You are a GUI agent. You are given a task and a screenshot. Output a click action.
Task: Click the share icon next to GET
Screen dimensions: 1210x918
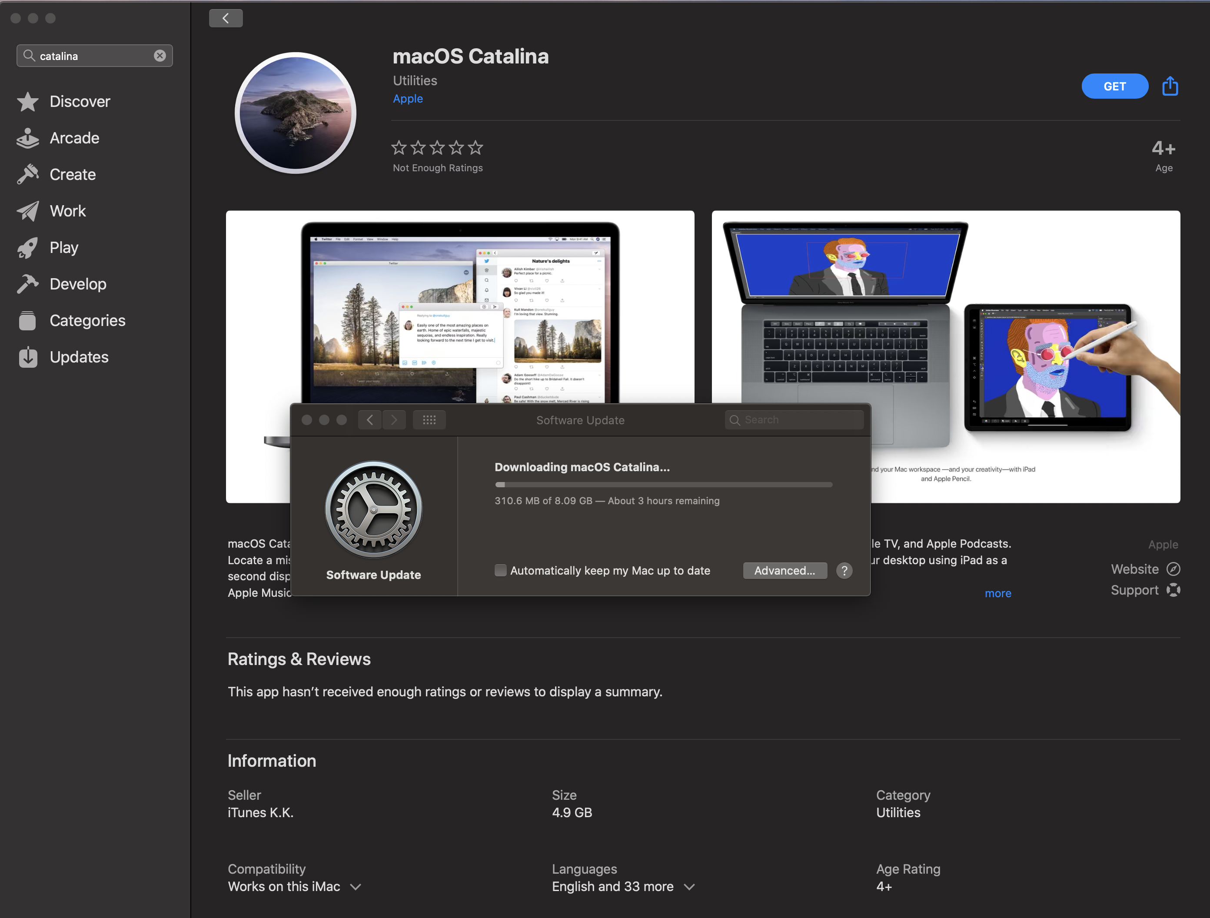pos(1170,86)
